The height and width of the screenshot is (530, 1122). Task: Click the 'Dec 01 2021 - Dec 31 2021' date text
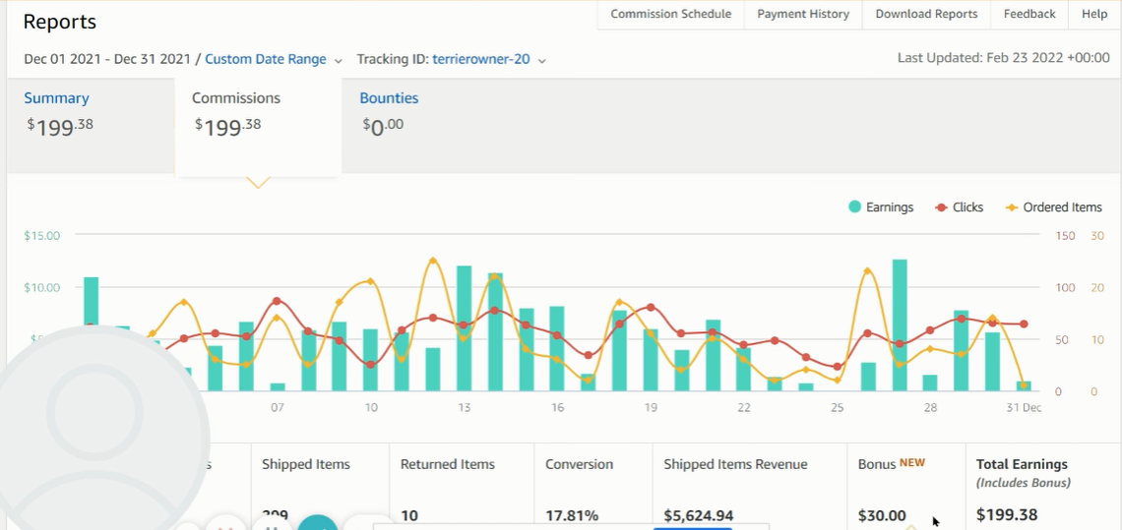(x=107, y=59)
